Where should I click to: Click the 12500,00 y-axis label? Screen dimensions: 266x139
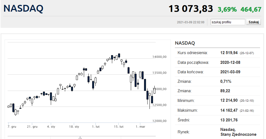(x=159, y=105)
